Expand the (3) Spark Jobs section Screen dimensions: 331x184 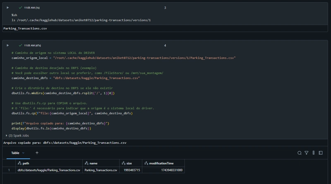(17, 136)
